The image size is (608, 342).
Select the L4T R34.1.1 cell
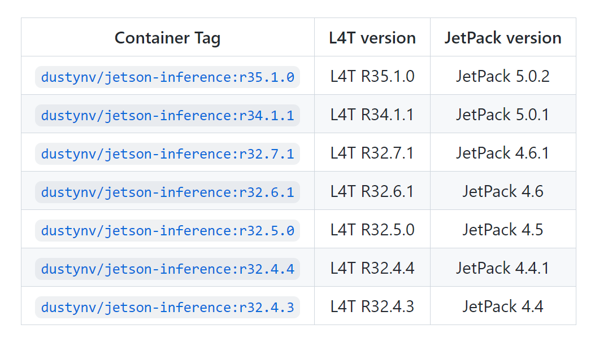click(372, 114)
